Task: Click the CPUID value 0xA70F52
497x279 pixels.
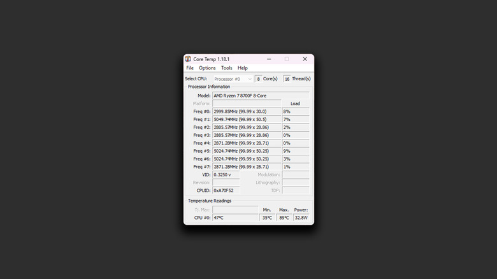Action: click(x=226, y=190)
